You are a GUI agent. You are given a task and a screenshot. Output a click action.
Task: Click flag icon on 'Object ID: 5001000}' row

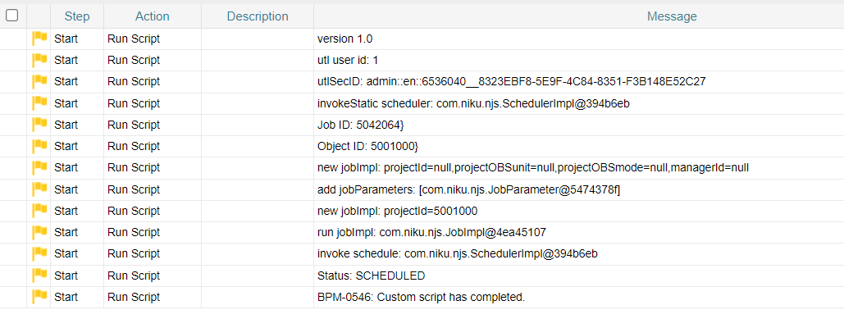39,146
